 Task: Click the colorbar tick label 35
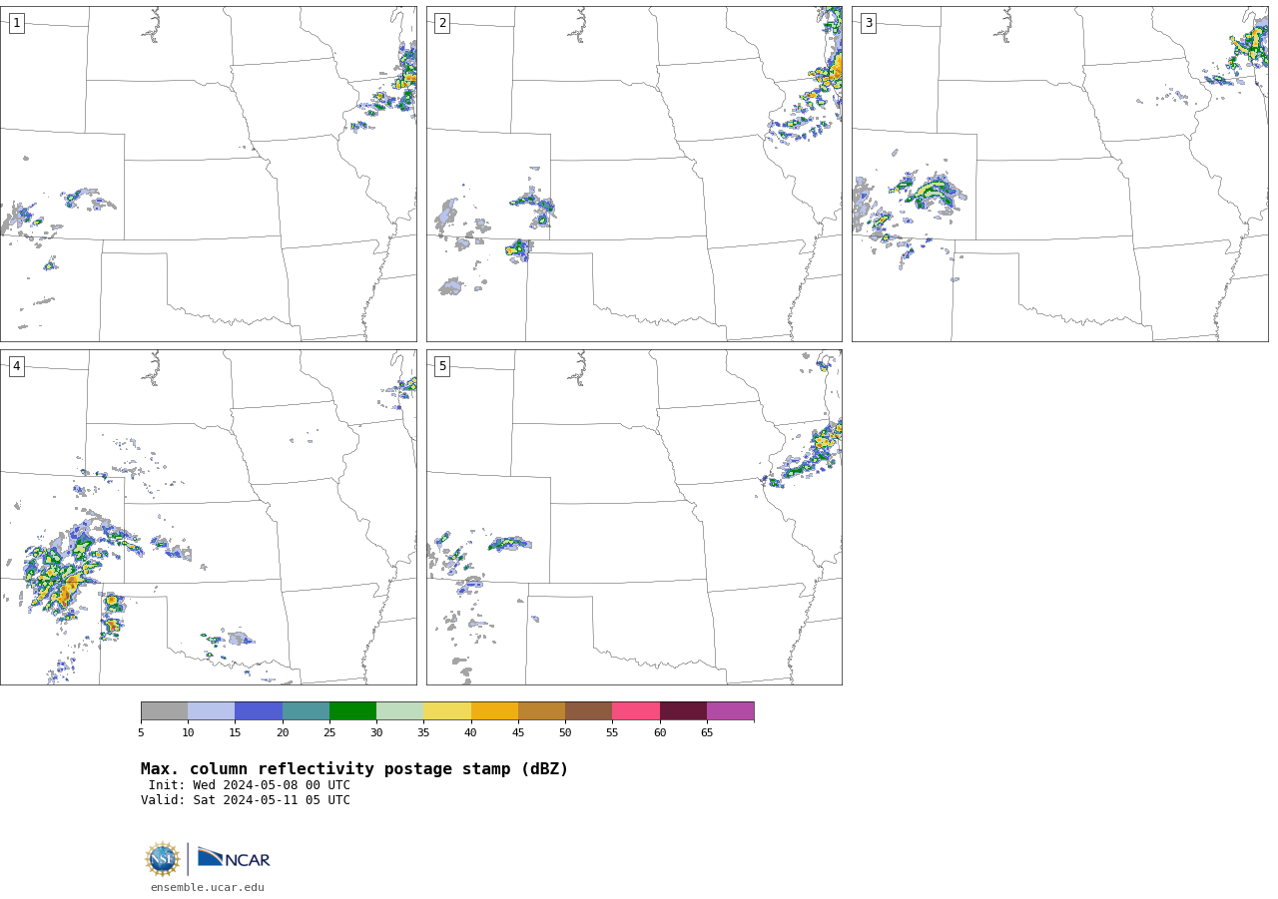coord(423,732)
